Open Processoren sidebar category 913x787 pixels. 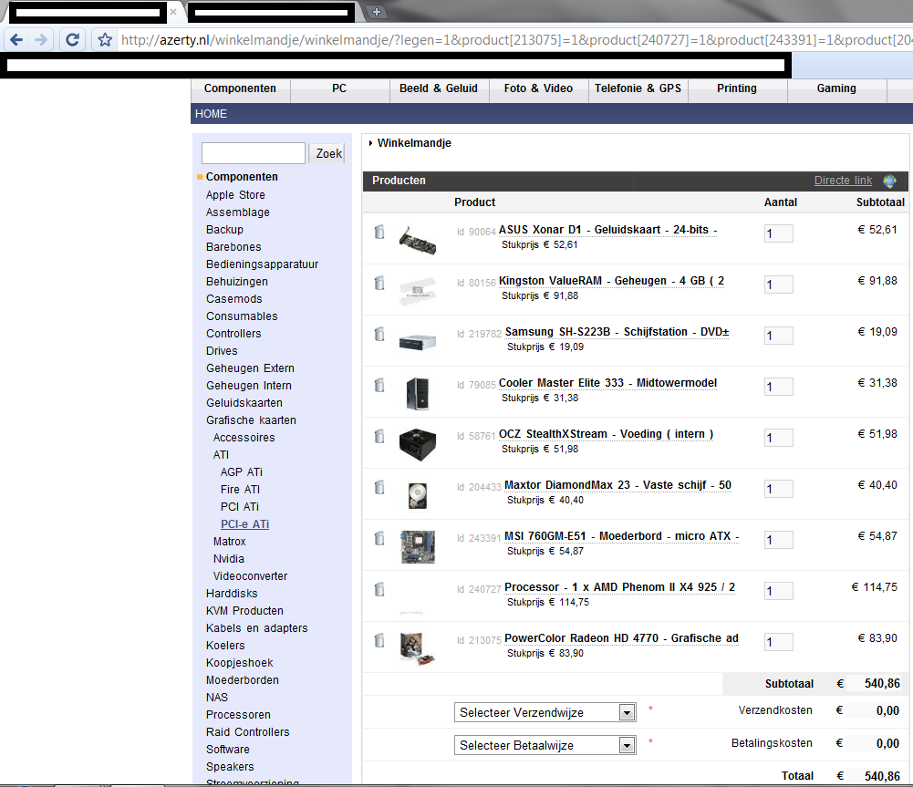(238, 715)
